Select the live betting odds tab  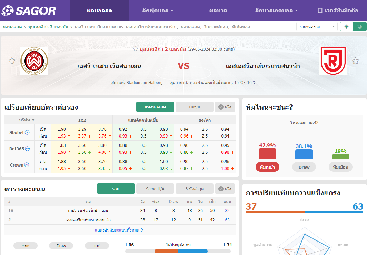[155, 107]
